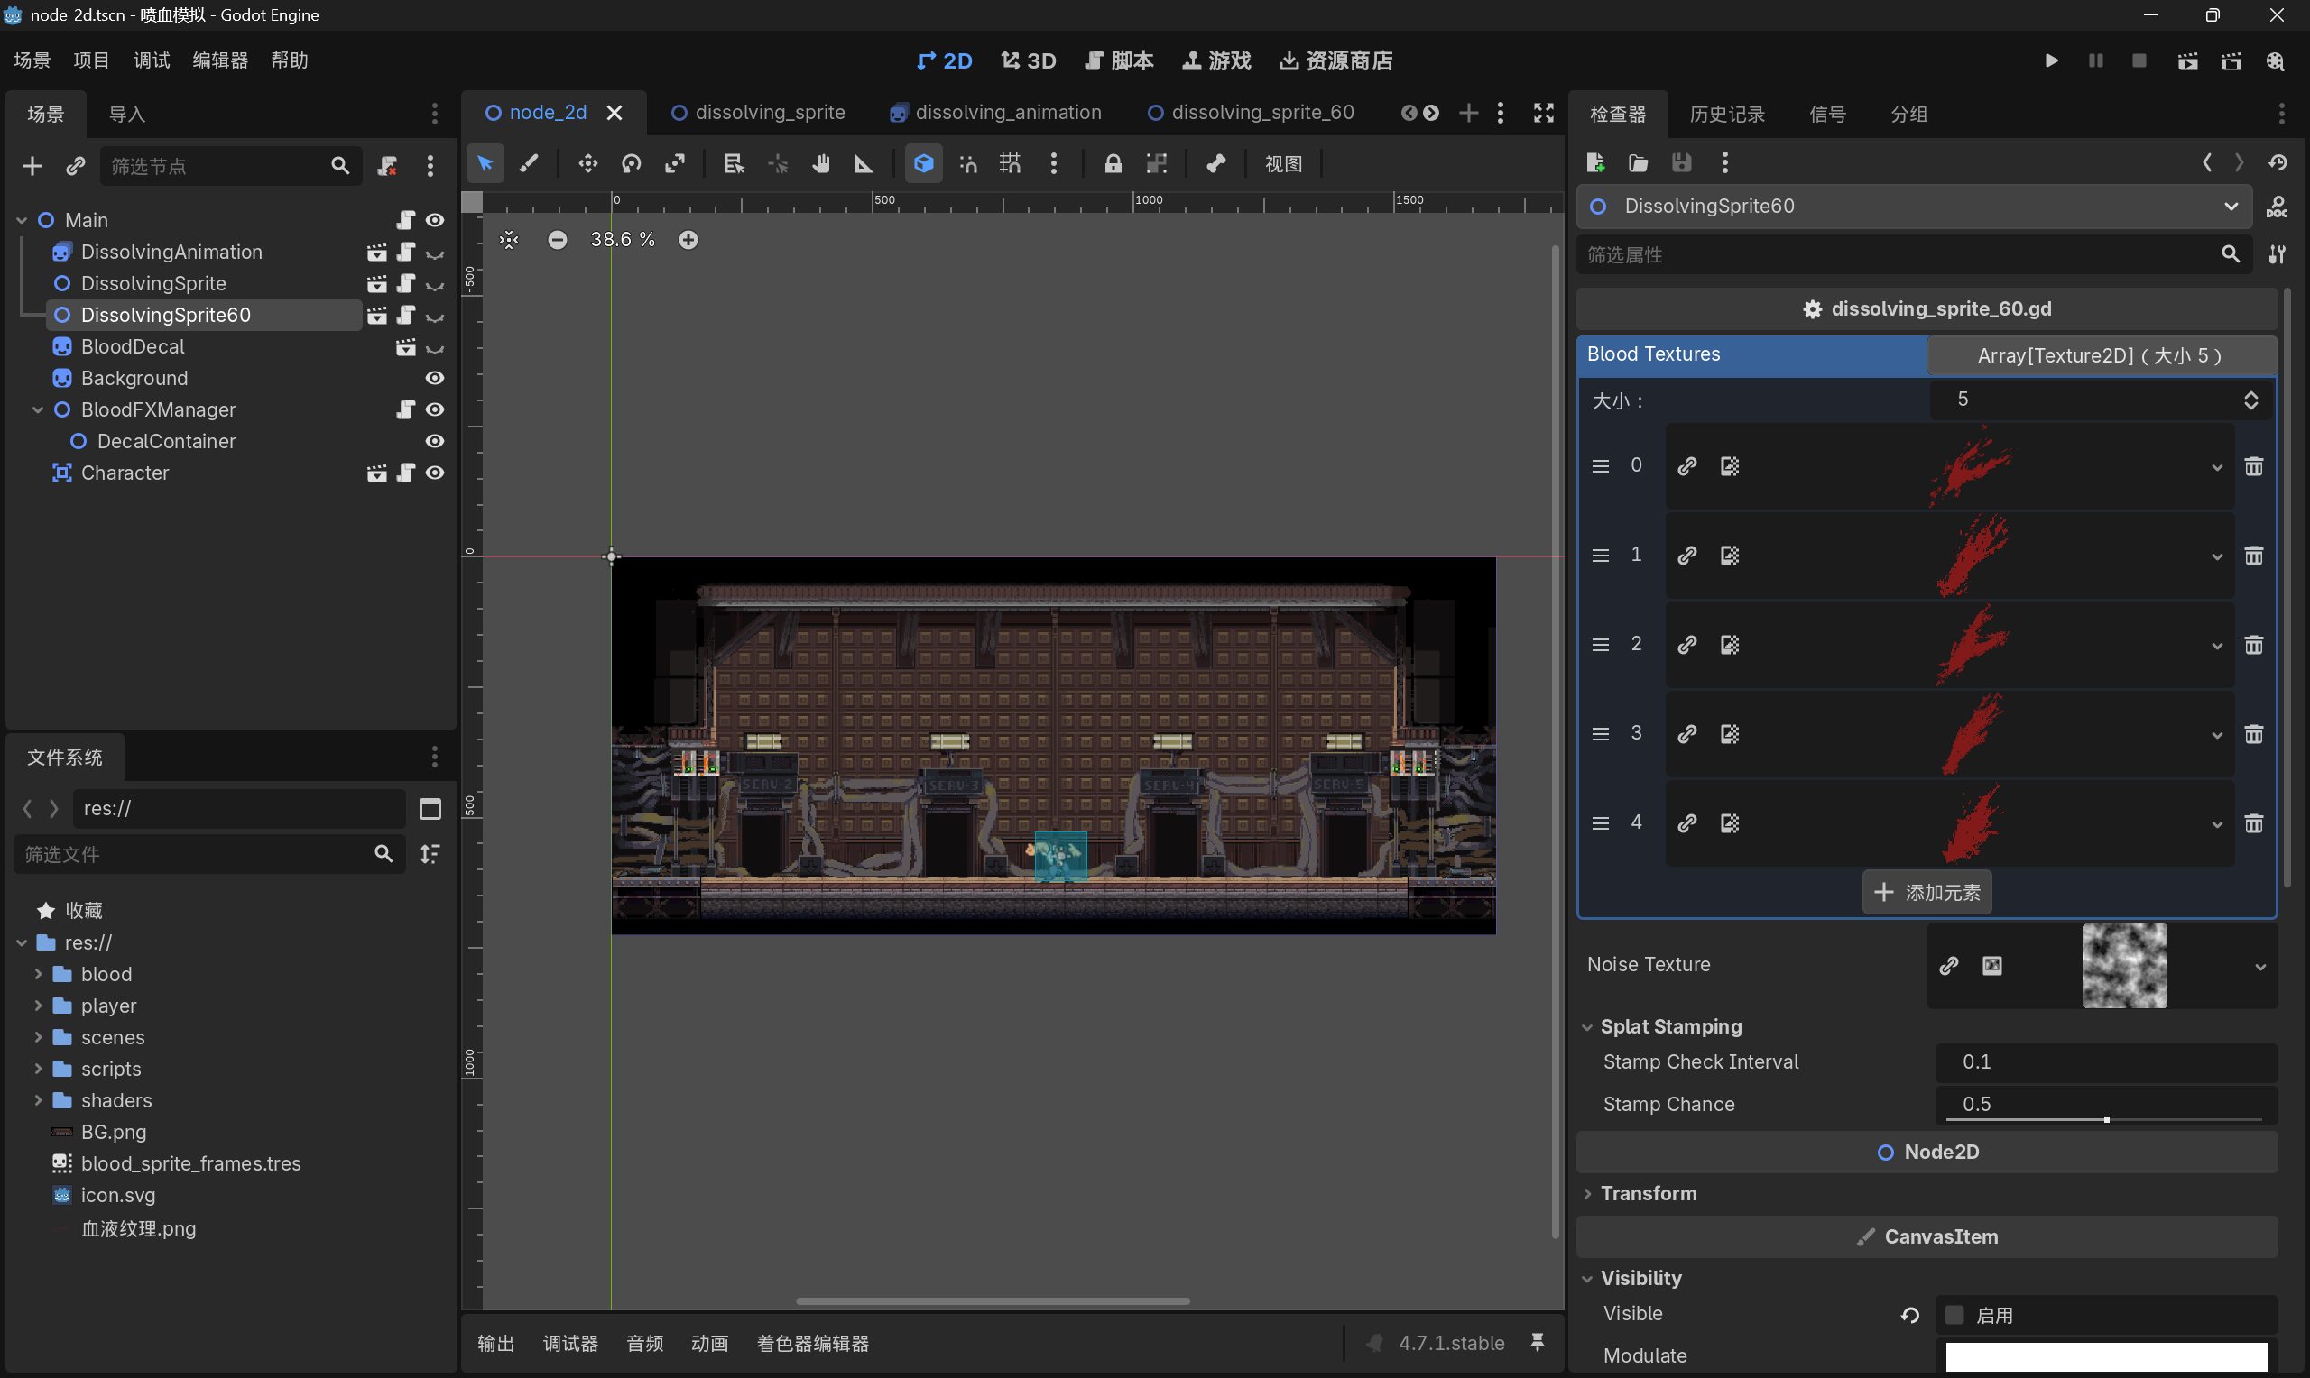2310x1378 pixels.
Task: Enable the Visible checkbox
Action: (x=1954, y=1315)
